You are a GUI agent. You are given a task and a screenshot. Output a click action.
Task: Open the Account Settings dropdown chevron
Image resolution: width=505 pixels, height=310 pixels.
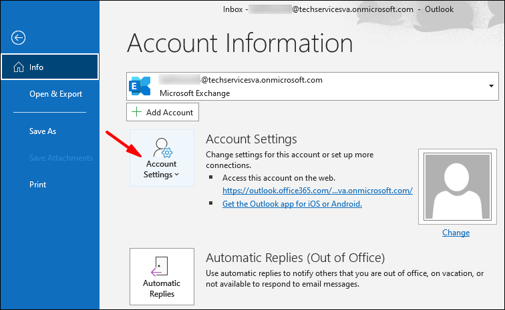pyautogui.click(x=176, y=175)
